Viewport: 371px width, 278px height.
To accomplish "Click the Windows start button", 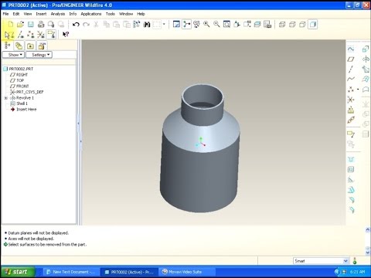I will (x=17, y=272).
